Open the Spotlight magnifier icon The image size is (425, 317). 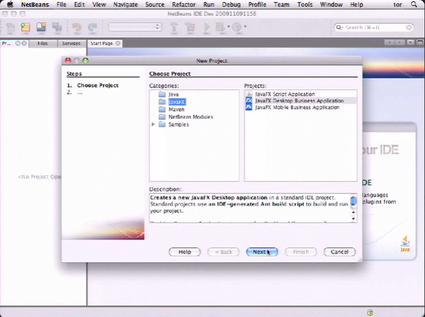414,4
